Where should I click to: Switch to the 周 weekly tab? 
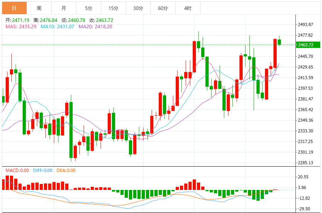pos(39,8)
